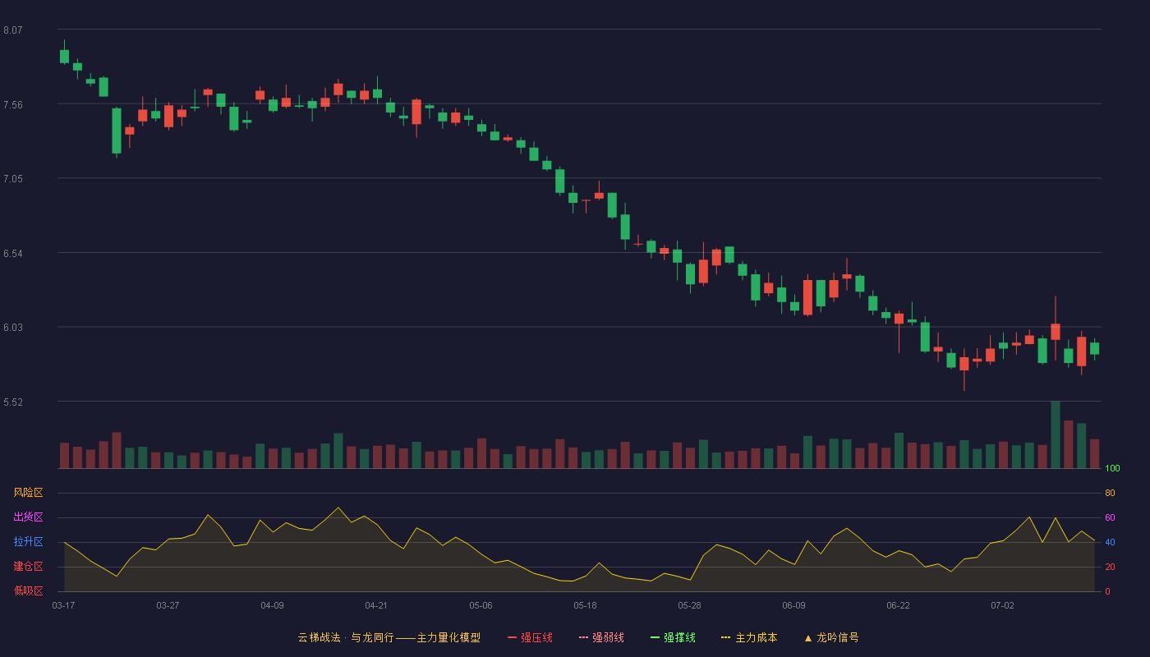Viewport: 1150px width, 657px height.
Task: Click the 6.03 price axis label
Action: [13, 328]
